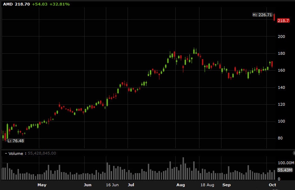Select the latest tall red candlestick
Image resolution: width=295 pixels, height=190 pixels.
pos(274,18)
